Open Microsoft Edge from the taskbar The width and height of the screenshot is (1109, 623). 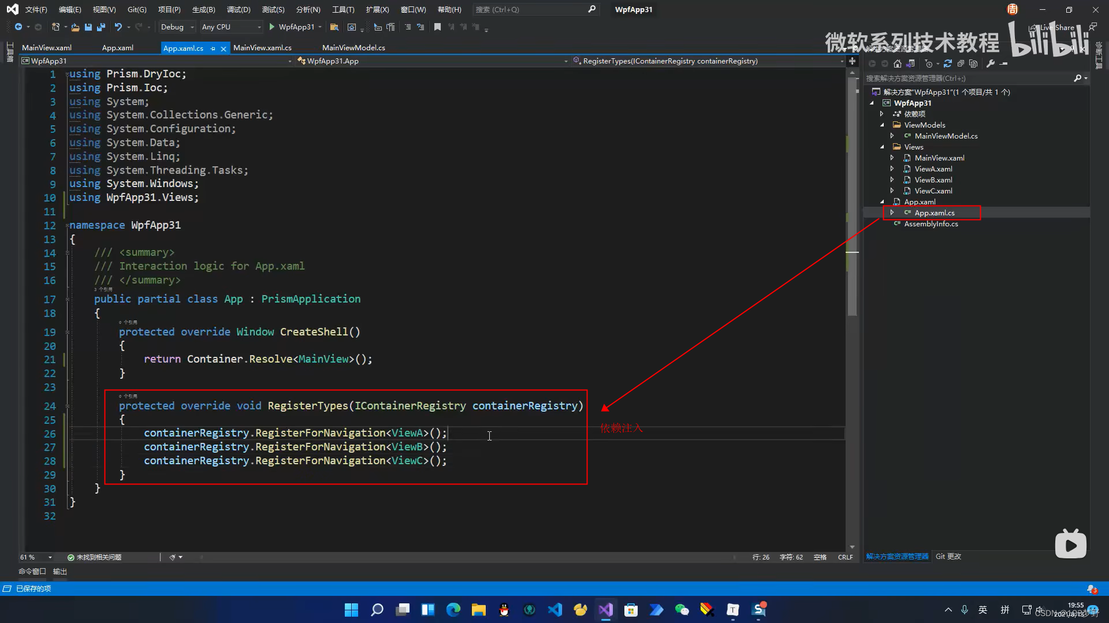[453, 610]
